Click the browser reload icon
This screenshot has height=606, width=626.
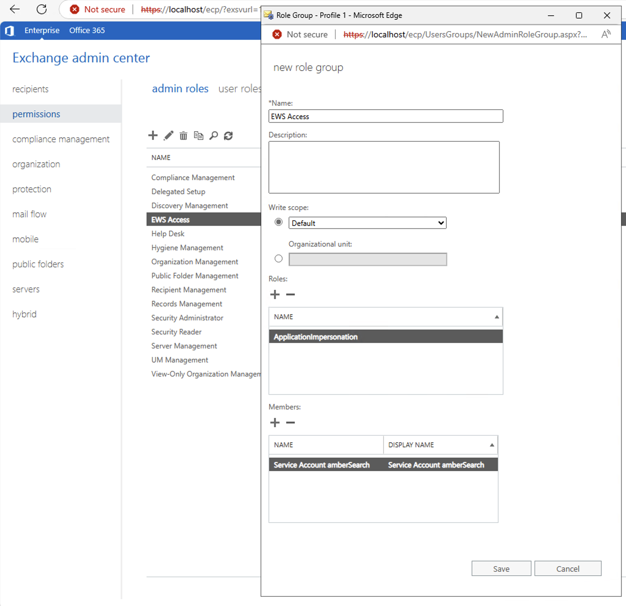point(41,9)
